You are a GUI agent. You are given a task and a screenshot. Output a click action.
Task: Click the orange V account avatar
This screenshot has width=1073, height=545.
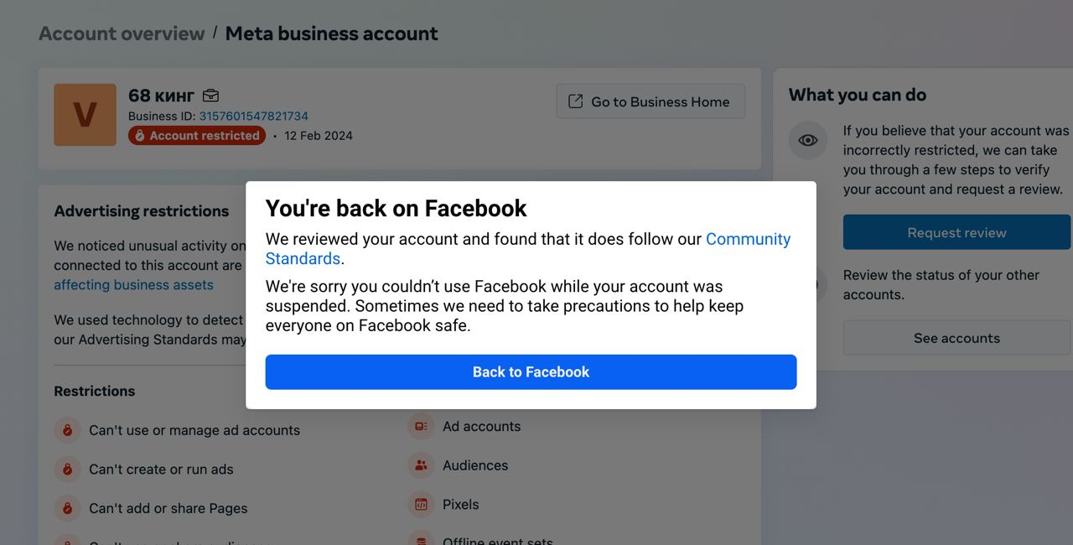tap(85, 115)
